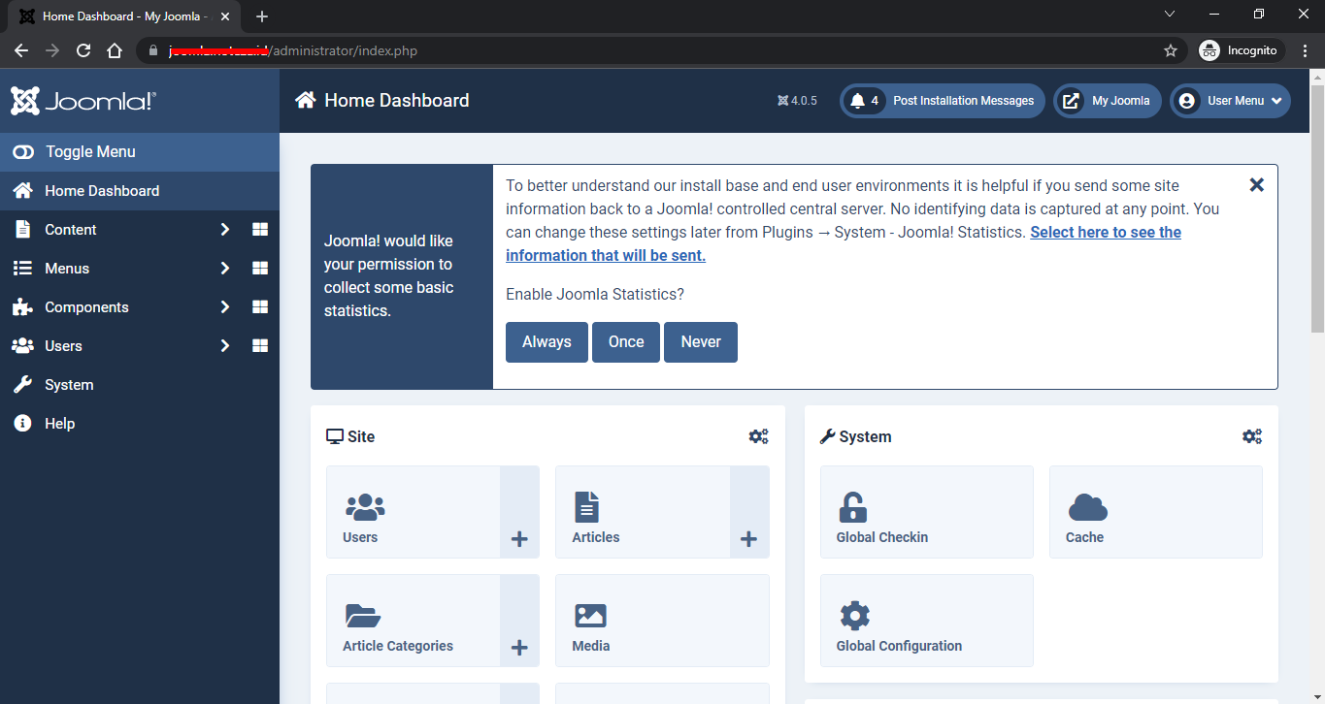Open the Article Categories tile
Screen dimensions: 1325x704
[414, 621]
